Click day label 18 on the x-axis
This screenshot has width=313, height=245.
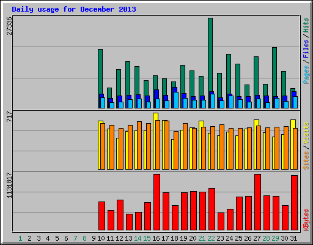(x=174, y=238)
